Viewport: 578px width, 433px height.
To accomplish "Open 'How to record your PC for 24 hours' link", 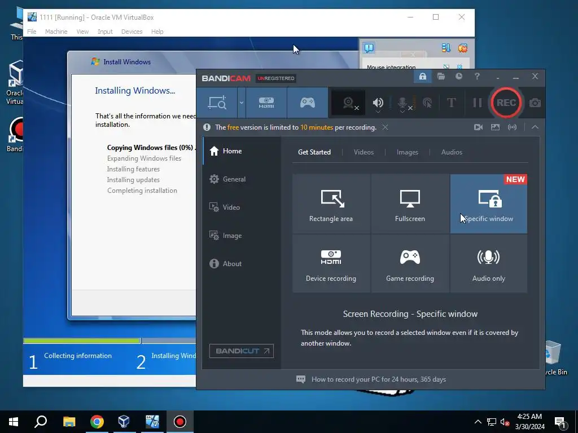I will pyautogui.click(x=379, y=379).
